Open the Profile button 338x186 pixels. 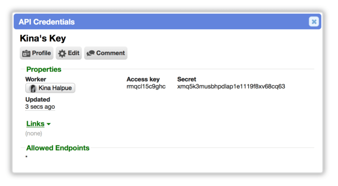(36, 53)
